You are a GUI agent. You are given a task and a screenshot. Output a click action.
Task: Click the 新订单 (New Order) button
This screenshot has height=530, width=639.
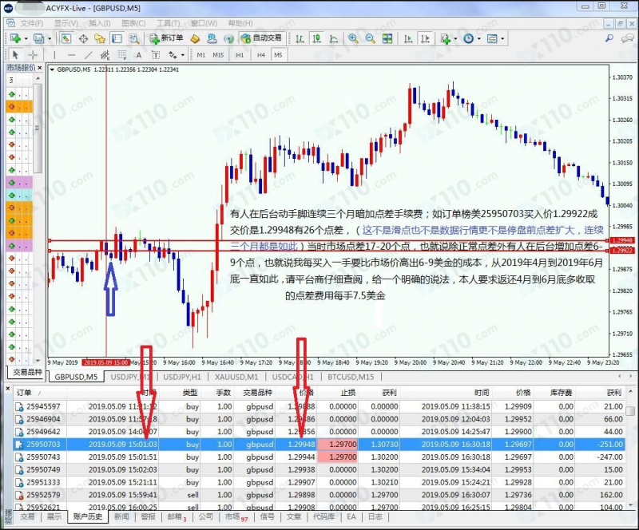click(166, 38)
